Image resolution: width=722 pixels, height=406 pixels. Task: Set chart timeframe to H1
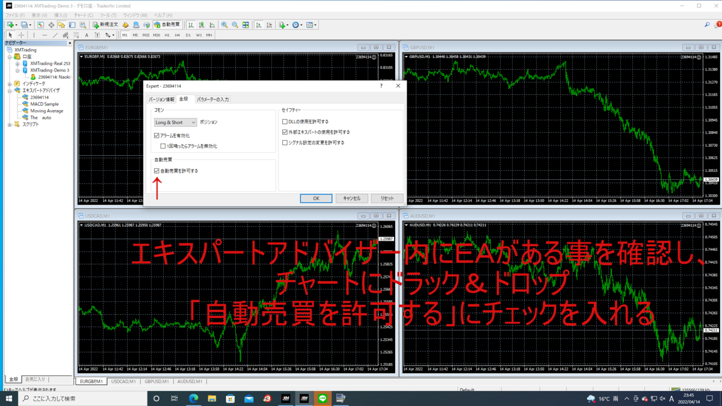pos(166,35)
